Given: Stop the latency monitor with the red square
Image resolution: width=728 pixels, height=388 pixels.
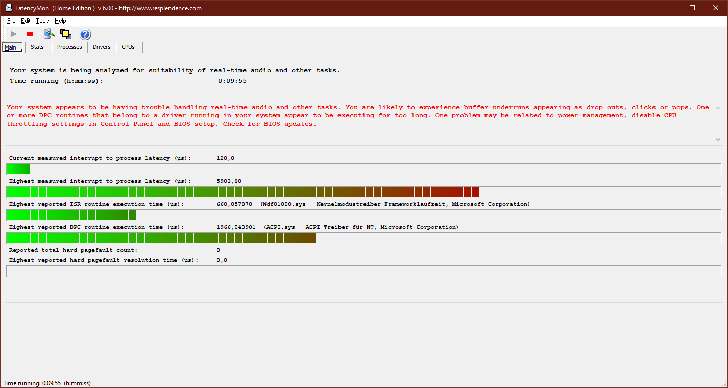Looking at the screenshot, I should coord(30,34).
